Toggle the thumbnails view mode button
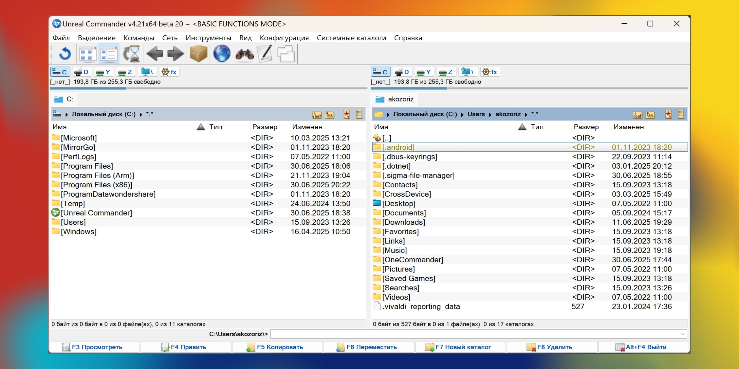 (x=88, y=54)
